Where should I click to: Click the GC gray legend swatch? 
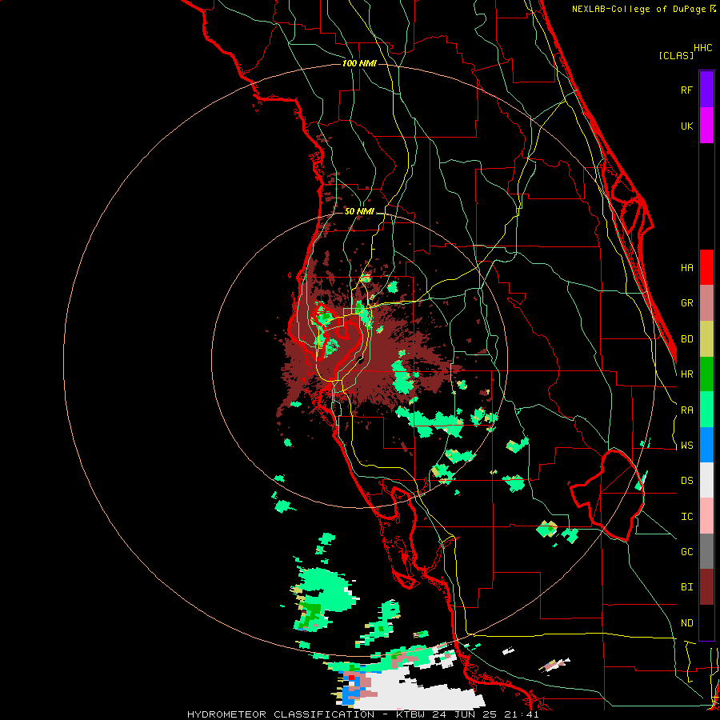click(706, 551)
